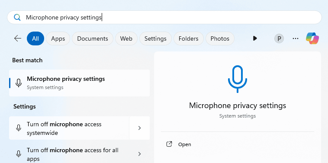Click the Open external-link icon
The width and height of the screenshot is (328, 163).
[x=169, y=144]
